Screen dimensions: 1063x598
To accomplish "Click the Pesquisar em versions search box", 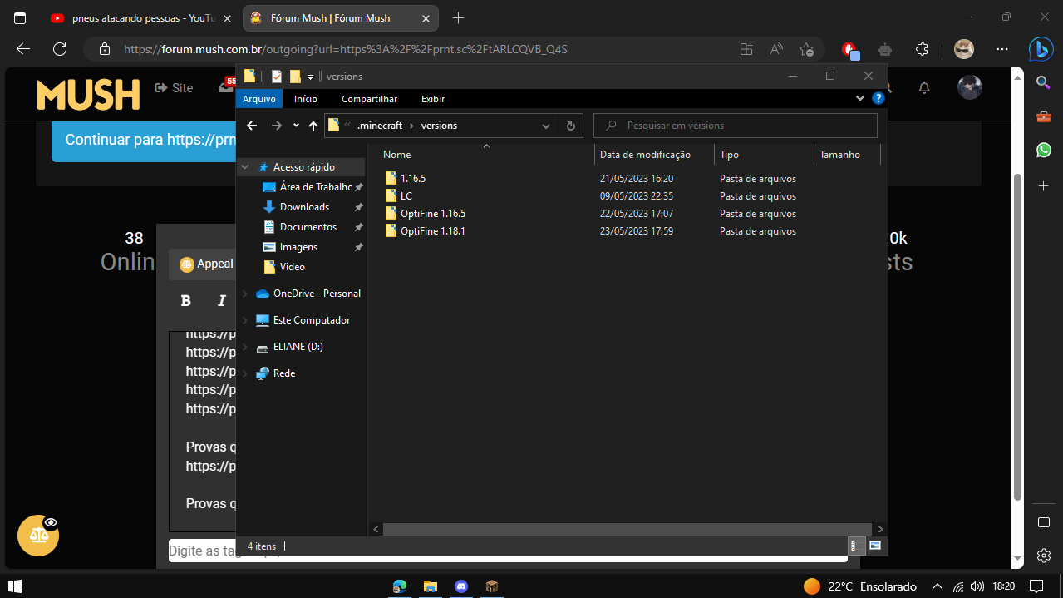I will pos(736,126).
